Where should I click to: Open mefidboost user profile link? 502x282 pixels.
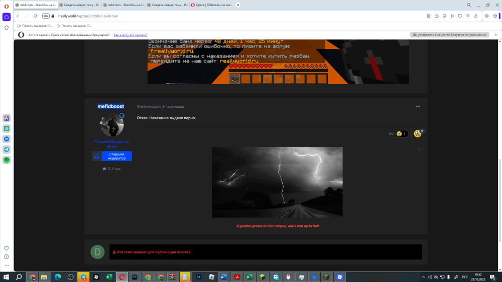click(111, 106)
